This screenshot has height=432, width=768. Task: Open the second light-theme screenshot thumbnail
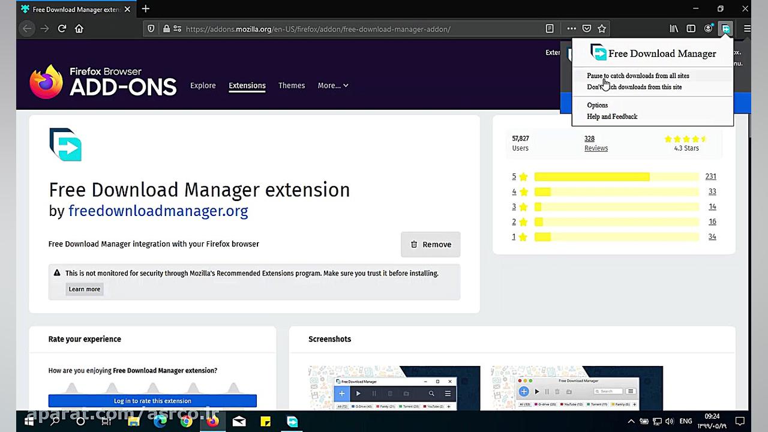[x=577, y=388]
